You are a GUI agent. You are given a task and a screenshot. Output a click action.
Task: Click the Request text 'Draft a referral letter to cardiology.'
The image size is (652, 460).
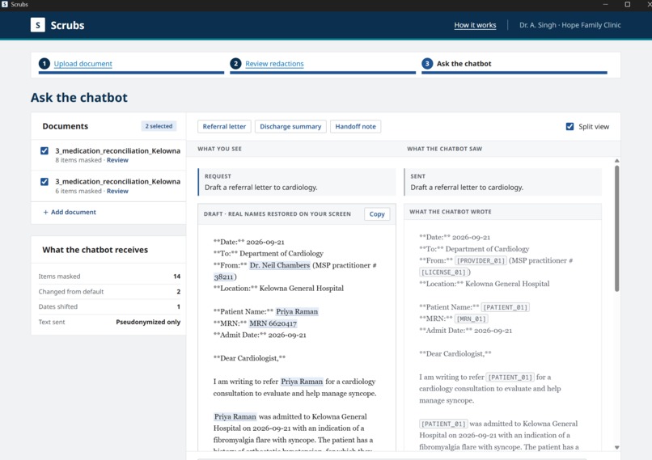[x=260, y=188]
